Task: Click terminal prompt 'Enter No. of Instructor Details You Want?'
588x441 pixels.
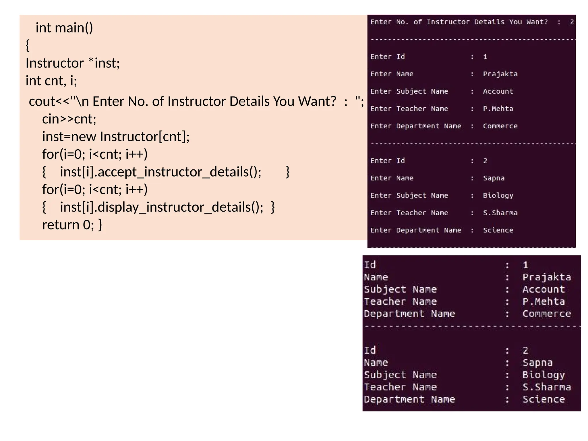Action: pos(459,22)
